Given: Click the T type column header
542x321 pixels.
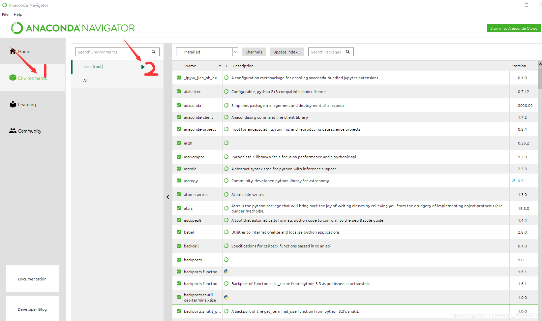Looking at the screenshot, I should coord(226,66).
